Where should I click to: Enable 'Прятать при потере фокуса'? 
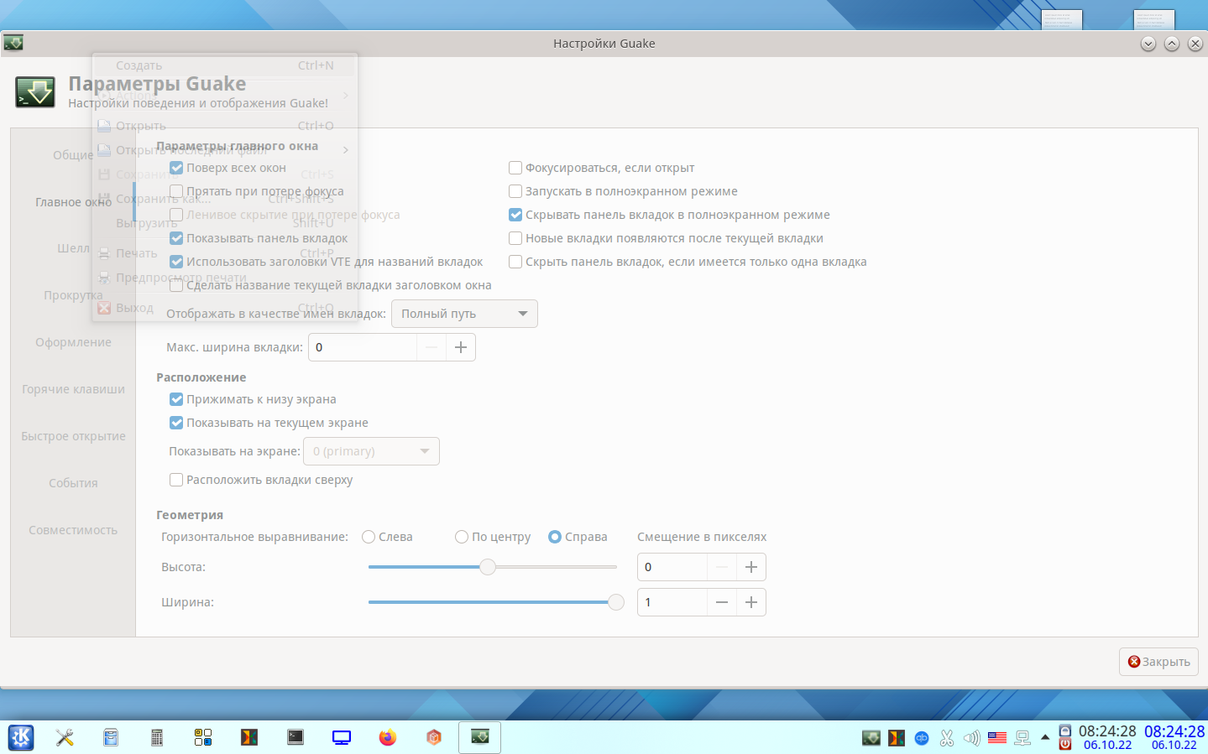coord(176,191)
